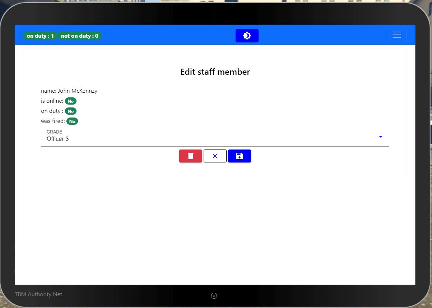The height and width of the screenshot is (308, 432).
Task: Toggle the brightness theme button
Action: (x=247, y=36)
